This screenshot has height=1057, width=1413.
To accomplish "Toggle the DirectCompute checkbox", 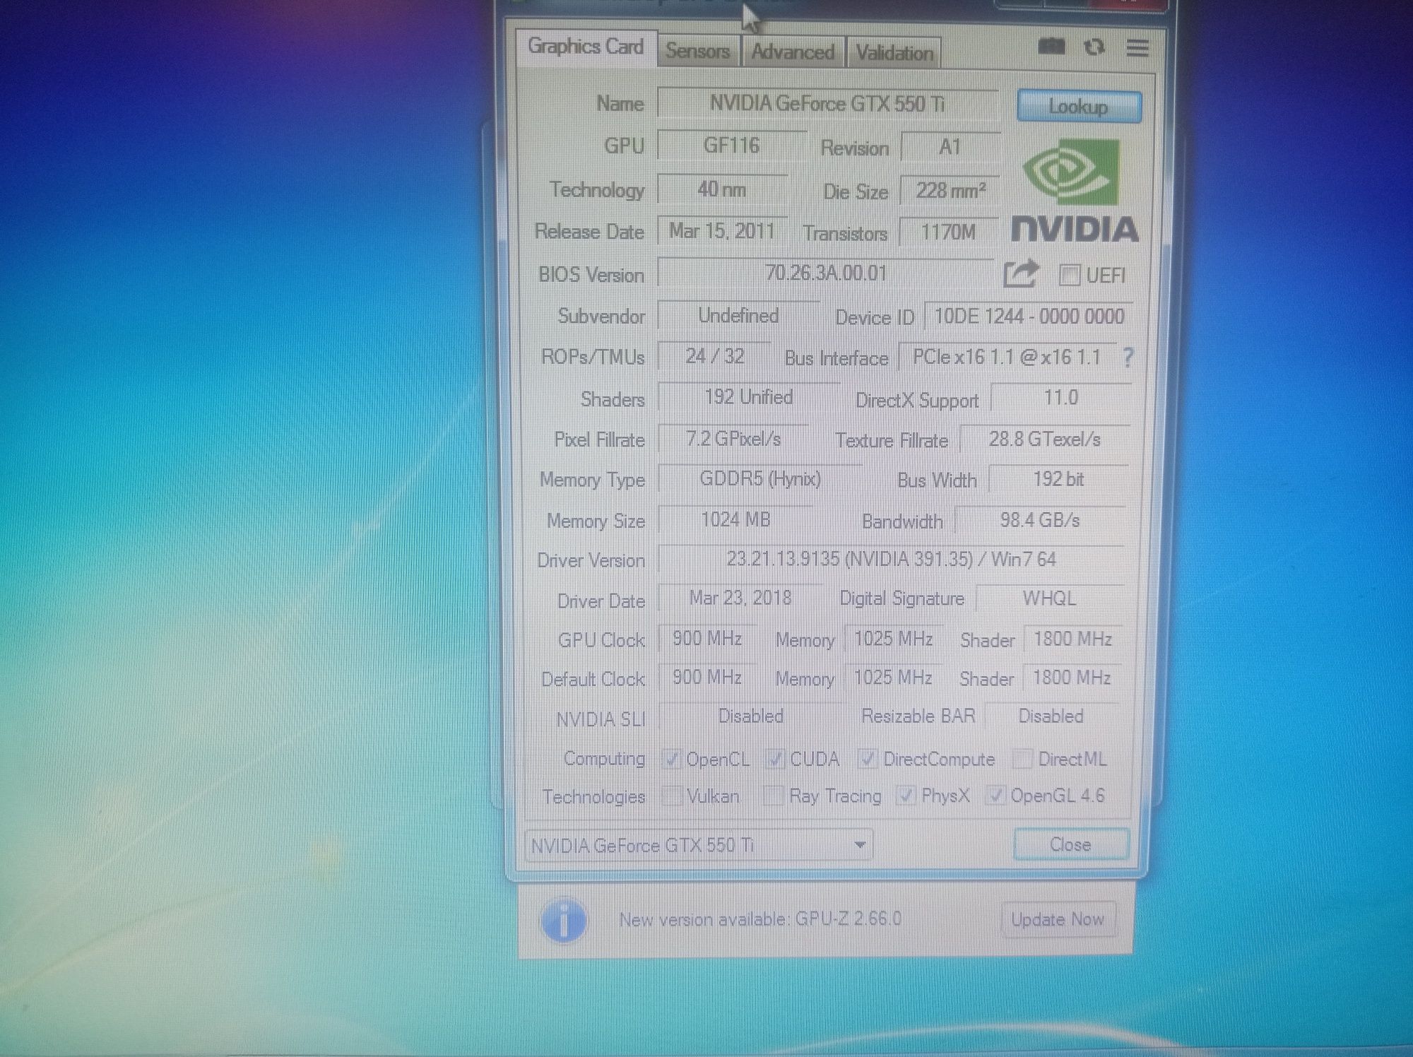I will click(867, 759).
